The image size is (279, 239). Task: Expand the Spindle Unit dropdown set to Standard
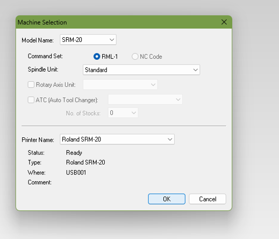[x=141, y=70]
